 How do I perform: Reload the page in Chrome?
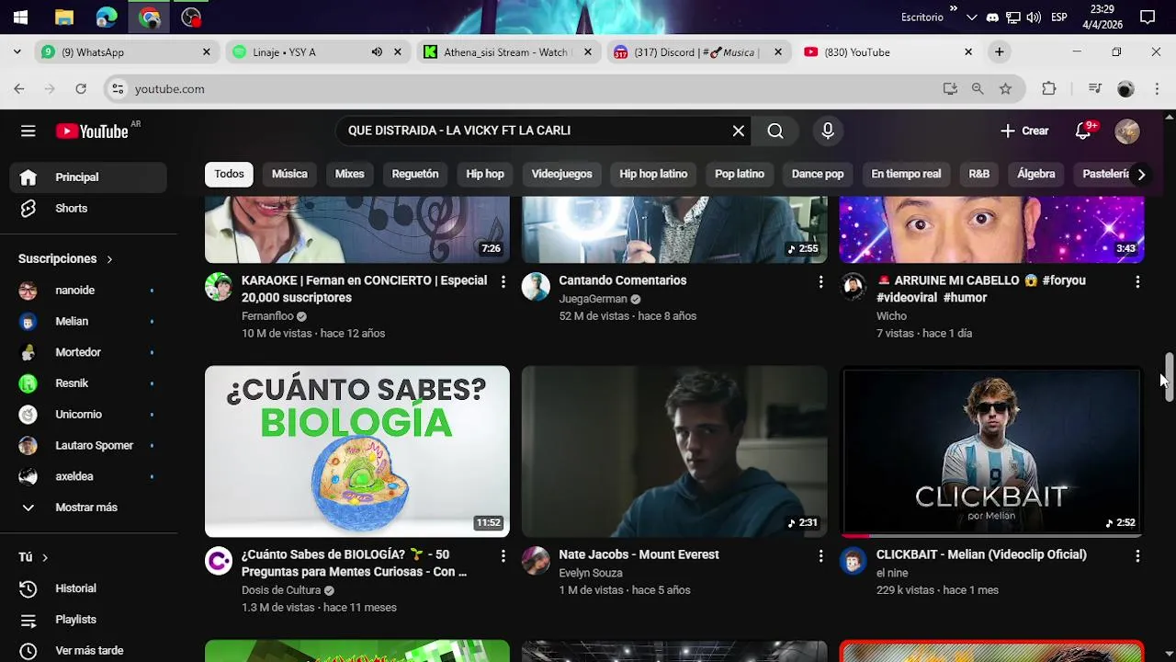(81, 89)
